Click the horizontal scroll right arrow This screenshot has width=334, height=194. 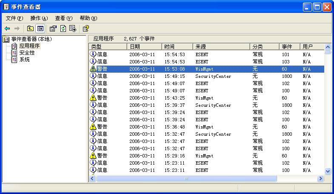tap(320, 178)
